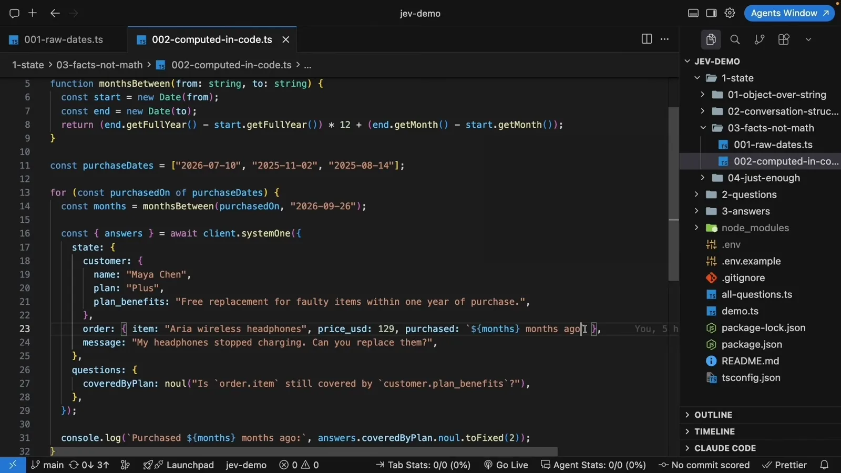Image resolution: width=841 pixels, height=473 pixels.
Task: Expand the 04-just-enough folder
Action: click(x=760, y=178)
